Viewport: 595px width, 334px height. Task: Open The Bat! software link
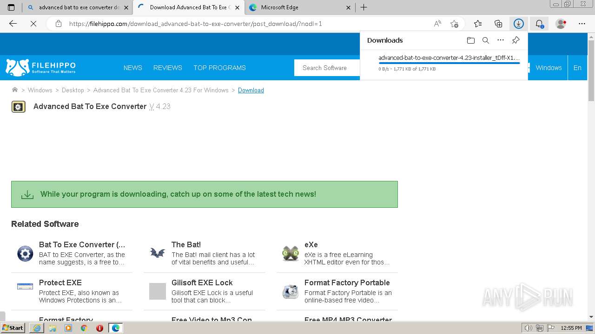pyautogui.click(x=186, y=244)
